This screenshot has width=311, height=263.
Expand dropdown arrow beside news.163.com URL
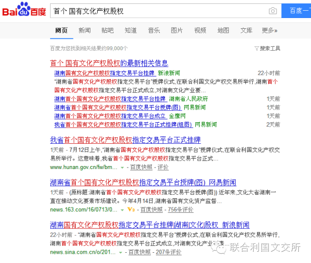pos(122,210)
